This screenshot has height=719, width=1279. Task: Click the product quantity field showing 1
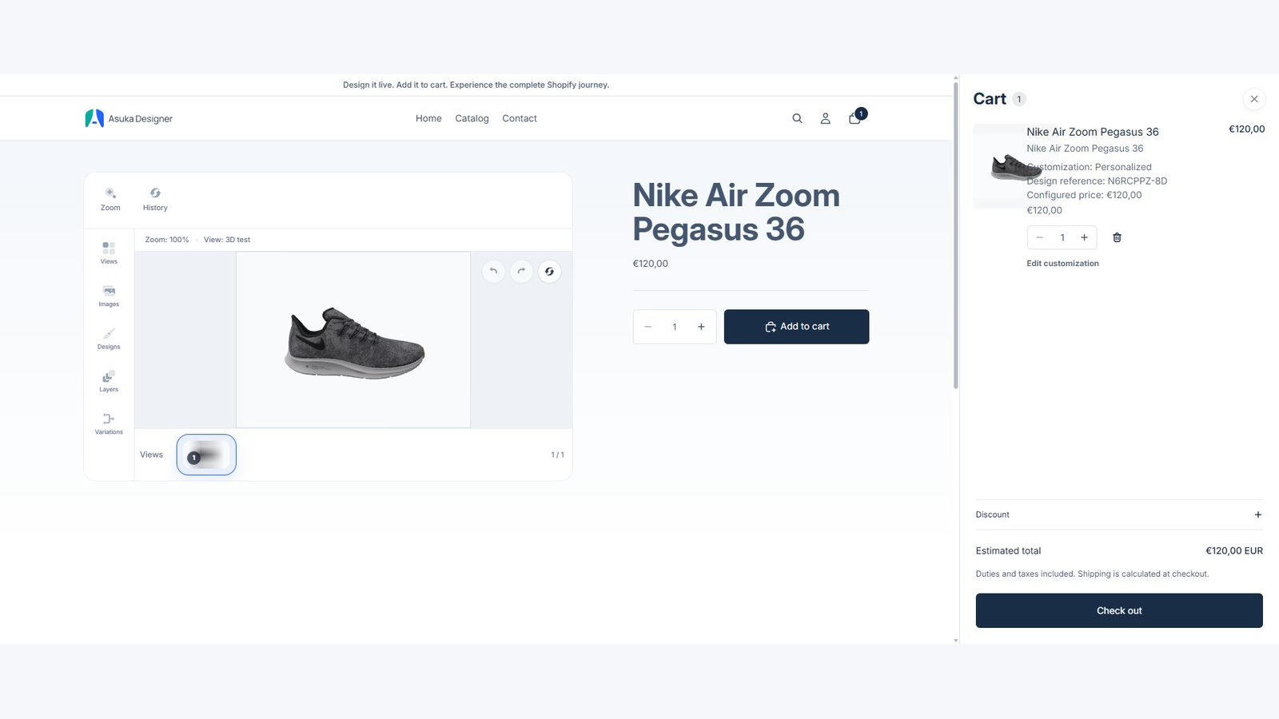click(x=675, y=327)
